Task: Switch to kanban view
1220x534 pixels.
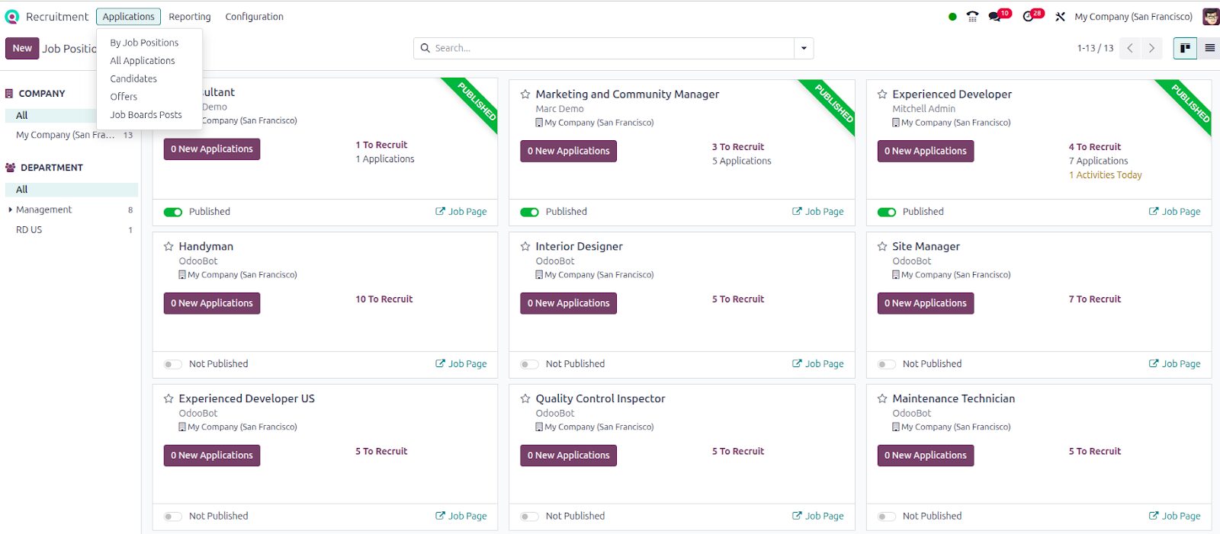Action: [x=1185, y=48]
